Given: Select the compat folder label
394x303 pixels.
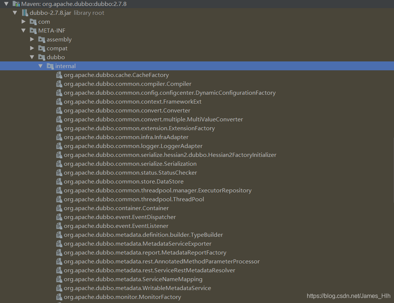Looking at the screenshot, I should coord(57,48).
